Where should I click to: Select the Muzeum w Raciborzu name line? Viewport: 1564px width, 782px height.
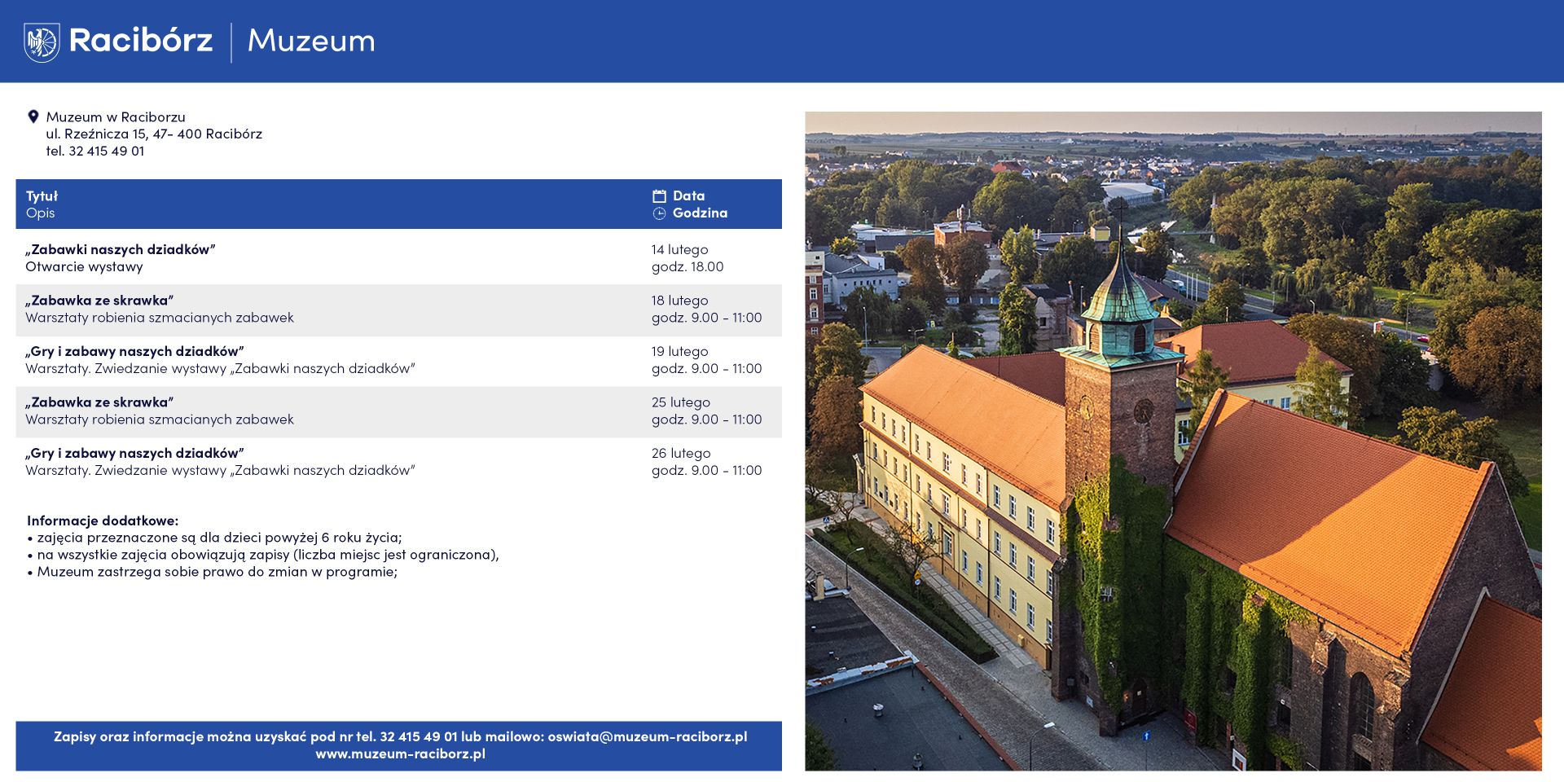tap(116, 117)
